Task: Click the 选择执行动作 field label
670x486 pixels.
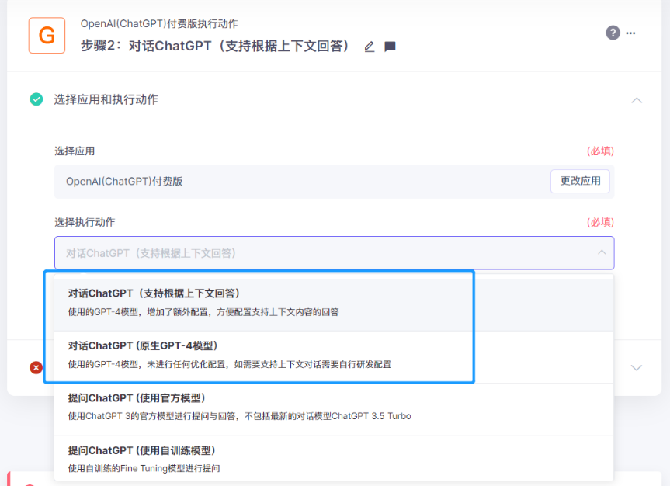Action: click(x=85, y=222)
